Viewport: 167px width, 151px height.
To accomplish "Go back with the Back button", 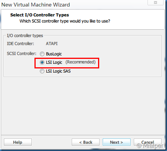I will (x=85, y=142).
